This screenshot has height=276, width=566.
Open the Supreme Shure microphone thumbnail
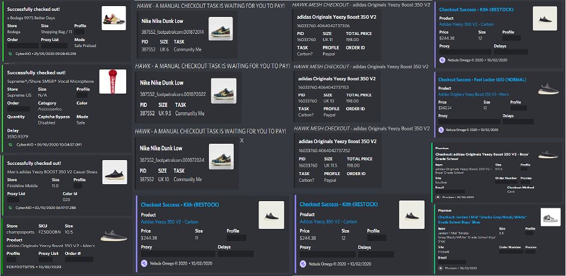tap(112, 82)
